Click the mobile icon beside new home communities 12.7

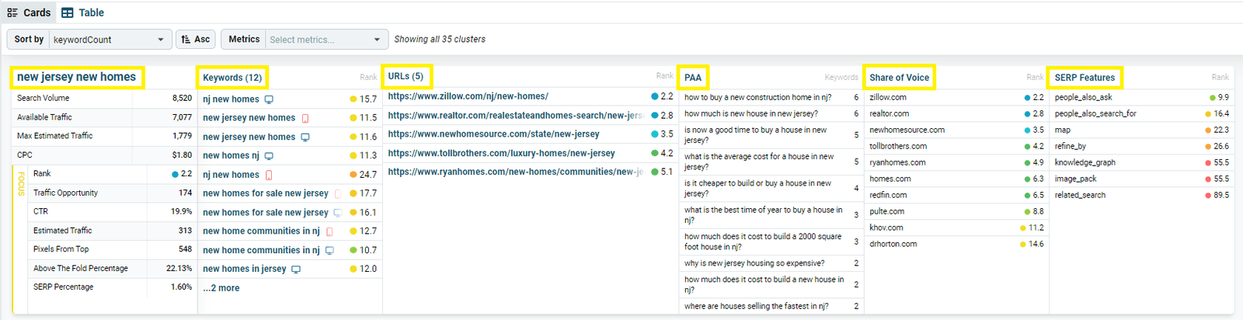329,231
